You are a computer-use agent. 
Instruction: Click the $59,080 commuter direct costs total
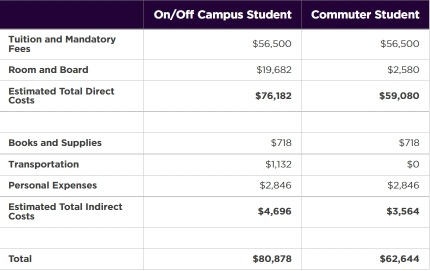pyautogui.click(x=399, y=95)
